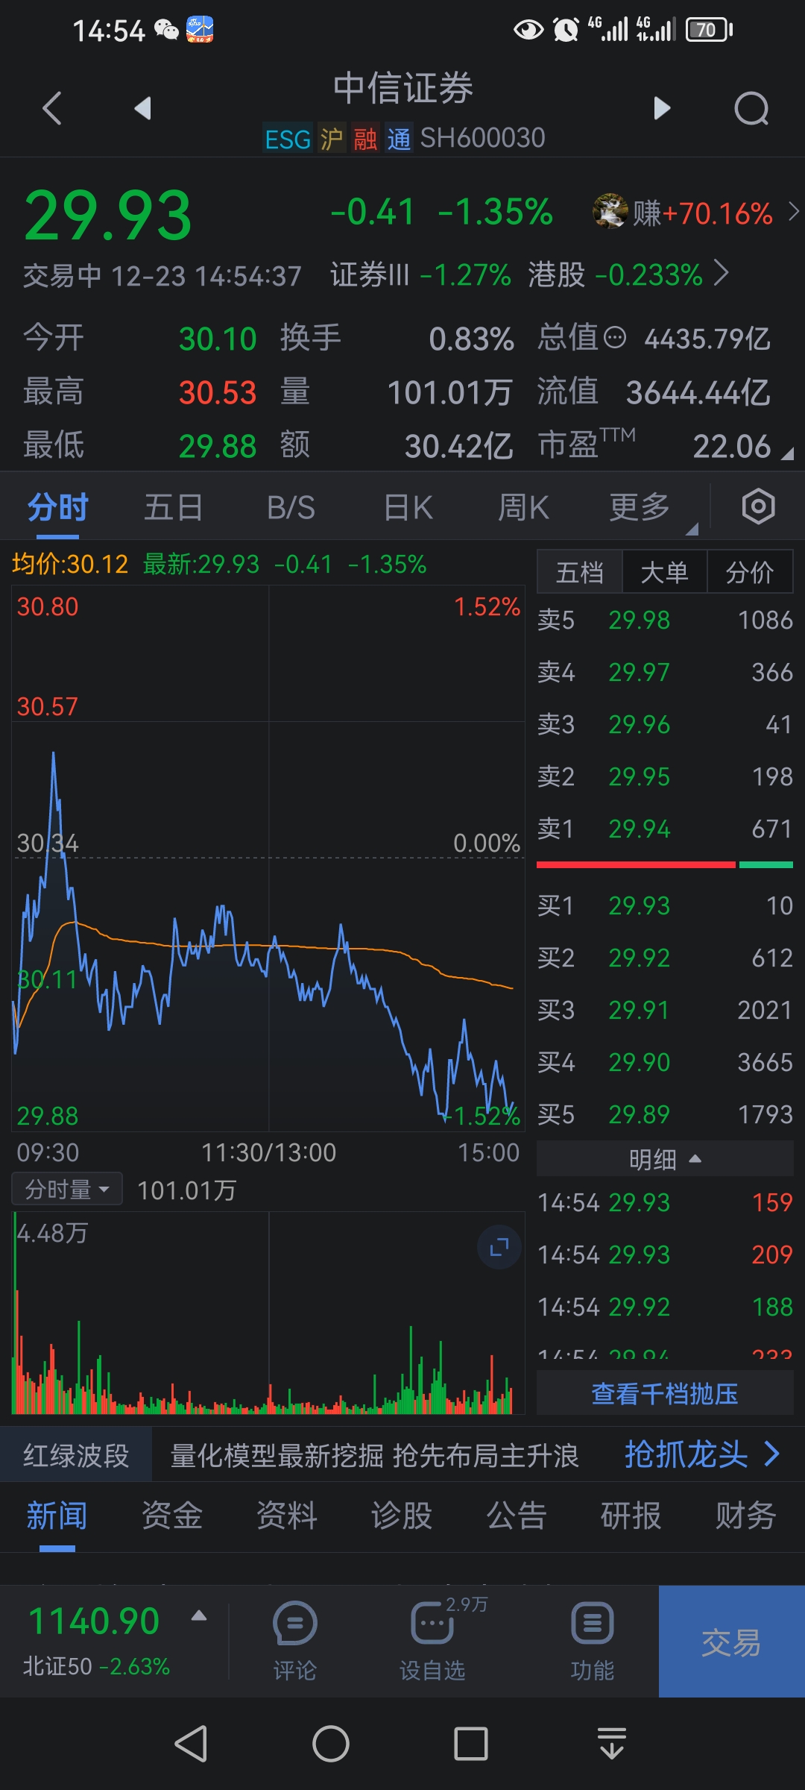Screen dimensions: 805x1790
Task: Tap the blue 交易 trade button
Action: [732, 1642]
